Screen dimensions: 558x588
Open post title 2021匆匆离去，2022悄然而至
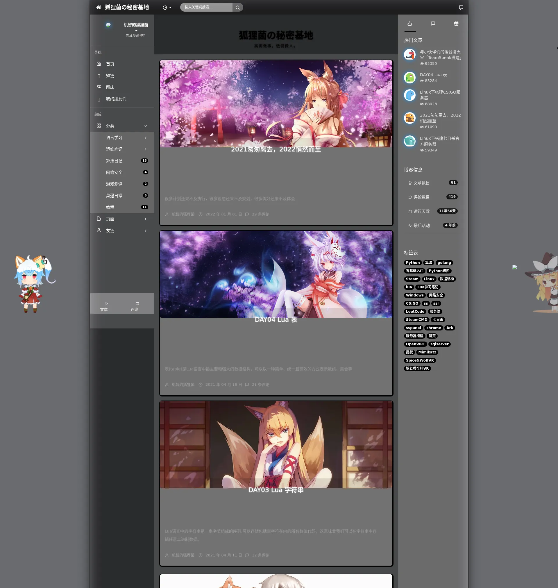pos(276,149)
